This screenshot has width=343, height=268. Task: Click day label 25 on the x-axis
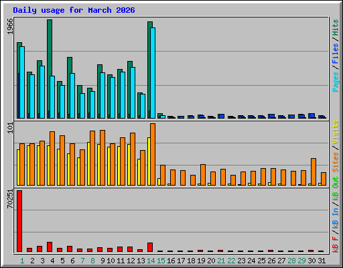[x=261, y=261]
